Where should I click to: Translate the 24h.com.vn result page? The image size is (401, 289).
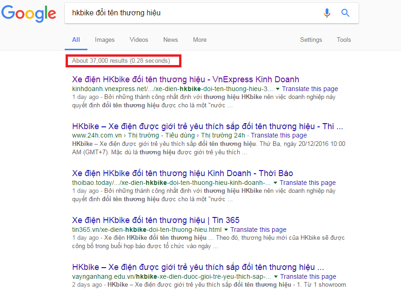[x=279, y=135]
